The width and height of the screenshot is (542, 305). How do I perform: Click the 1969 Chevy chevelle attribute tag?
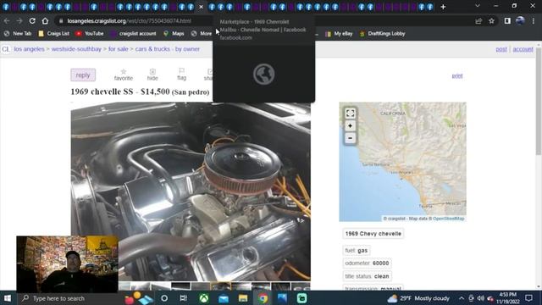click(x=373, y=234)
